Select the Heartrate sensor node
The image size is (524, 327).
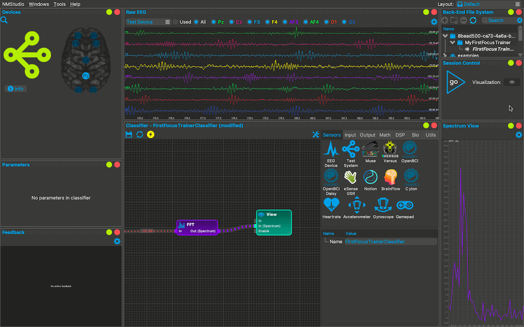click(x=331, y=208)
